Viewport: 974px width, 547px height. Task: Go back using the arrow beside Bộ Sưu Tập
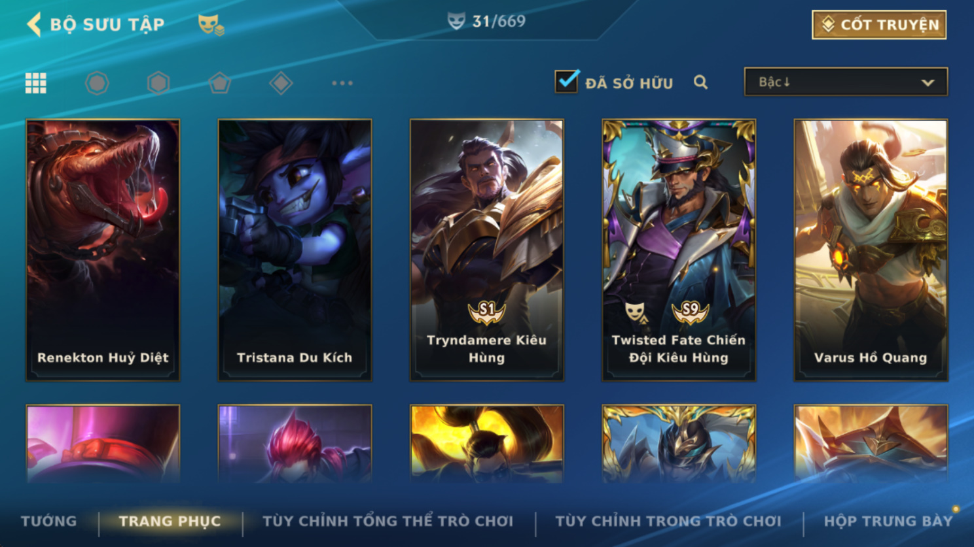click(x=34, y=24)
